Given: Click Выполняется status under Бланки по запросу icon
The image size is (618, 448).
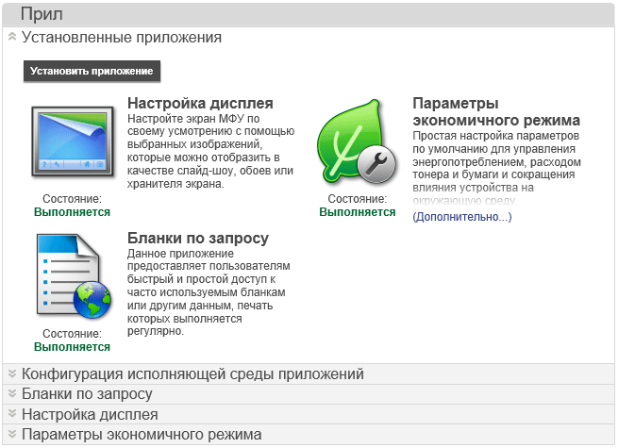Looking at the screenshot, I should click(72, 347).
